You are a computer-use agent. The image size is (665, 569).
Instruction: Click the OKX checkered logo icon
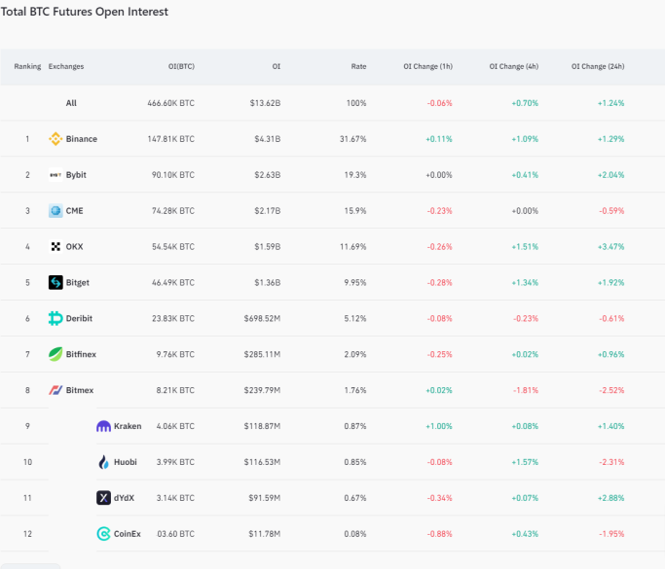pos(55,247)
